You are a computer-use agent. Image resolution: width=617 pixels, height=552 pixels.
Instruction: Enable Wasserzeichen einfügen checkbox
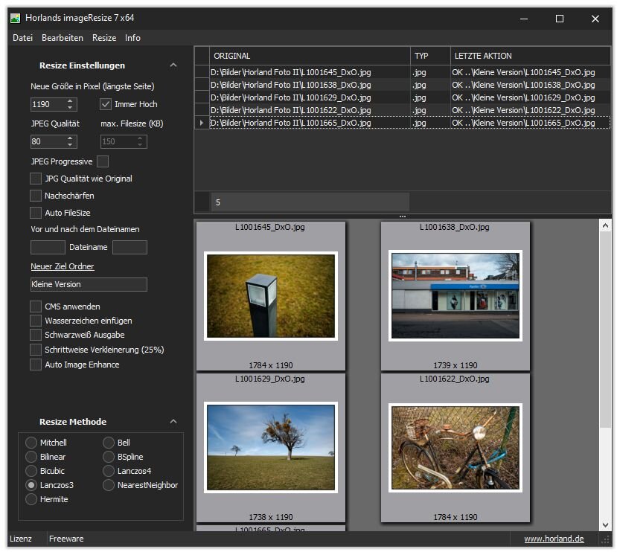point(36,321)
